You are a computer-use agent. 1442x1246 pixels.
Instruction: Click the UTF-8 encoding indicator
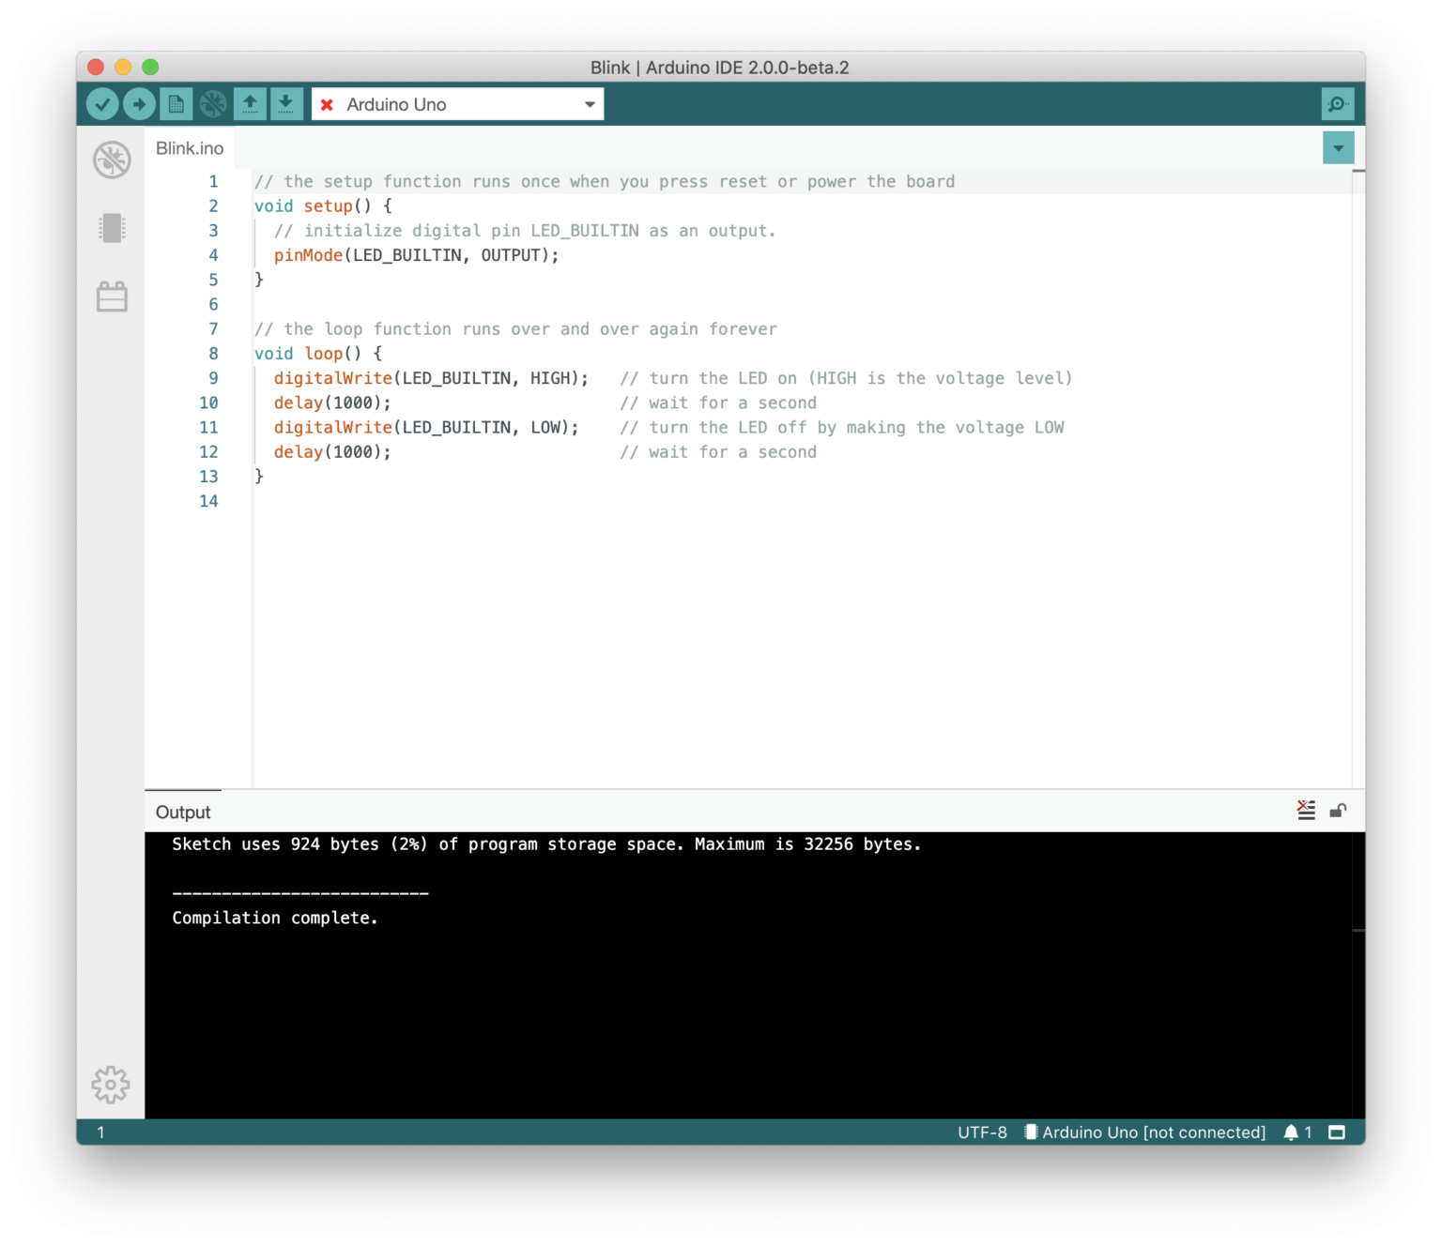[982, 1132]
